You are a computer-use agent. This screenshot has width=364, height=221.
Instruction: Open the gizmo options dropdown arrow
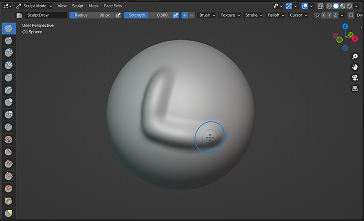coord(295,6)
